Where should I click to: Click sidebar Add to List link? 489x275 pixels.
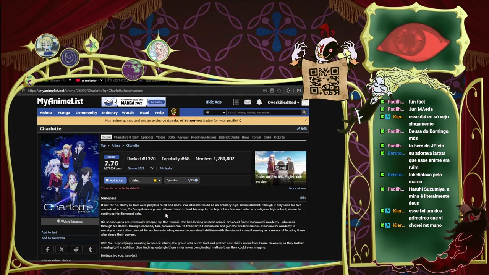[49, 233]
